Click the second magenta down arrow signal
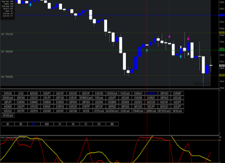The width and height of the screenshot is (225, 163). [x=188, y=39]
